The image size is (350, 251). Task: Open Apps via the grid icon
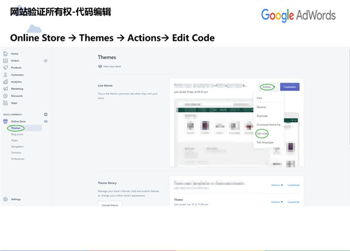[x=5, y=103]
